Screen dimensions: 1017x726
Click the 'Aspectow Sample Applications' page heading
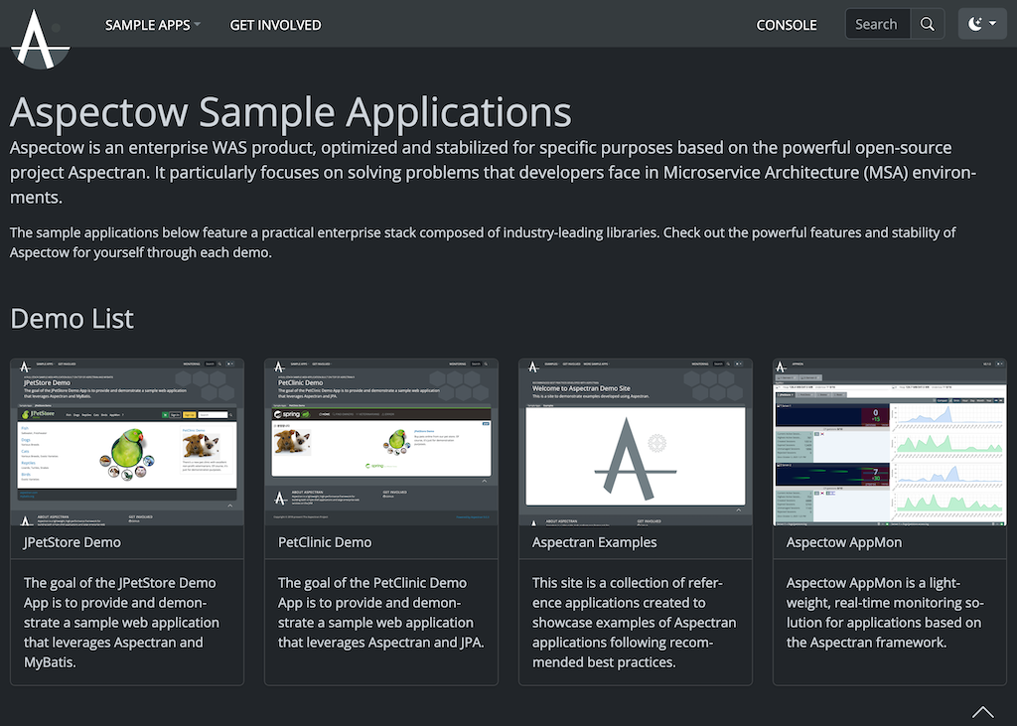291,112
